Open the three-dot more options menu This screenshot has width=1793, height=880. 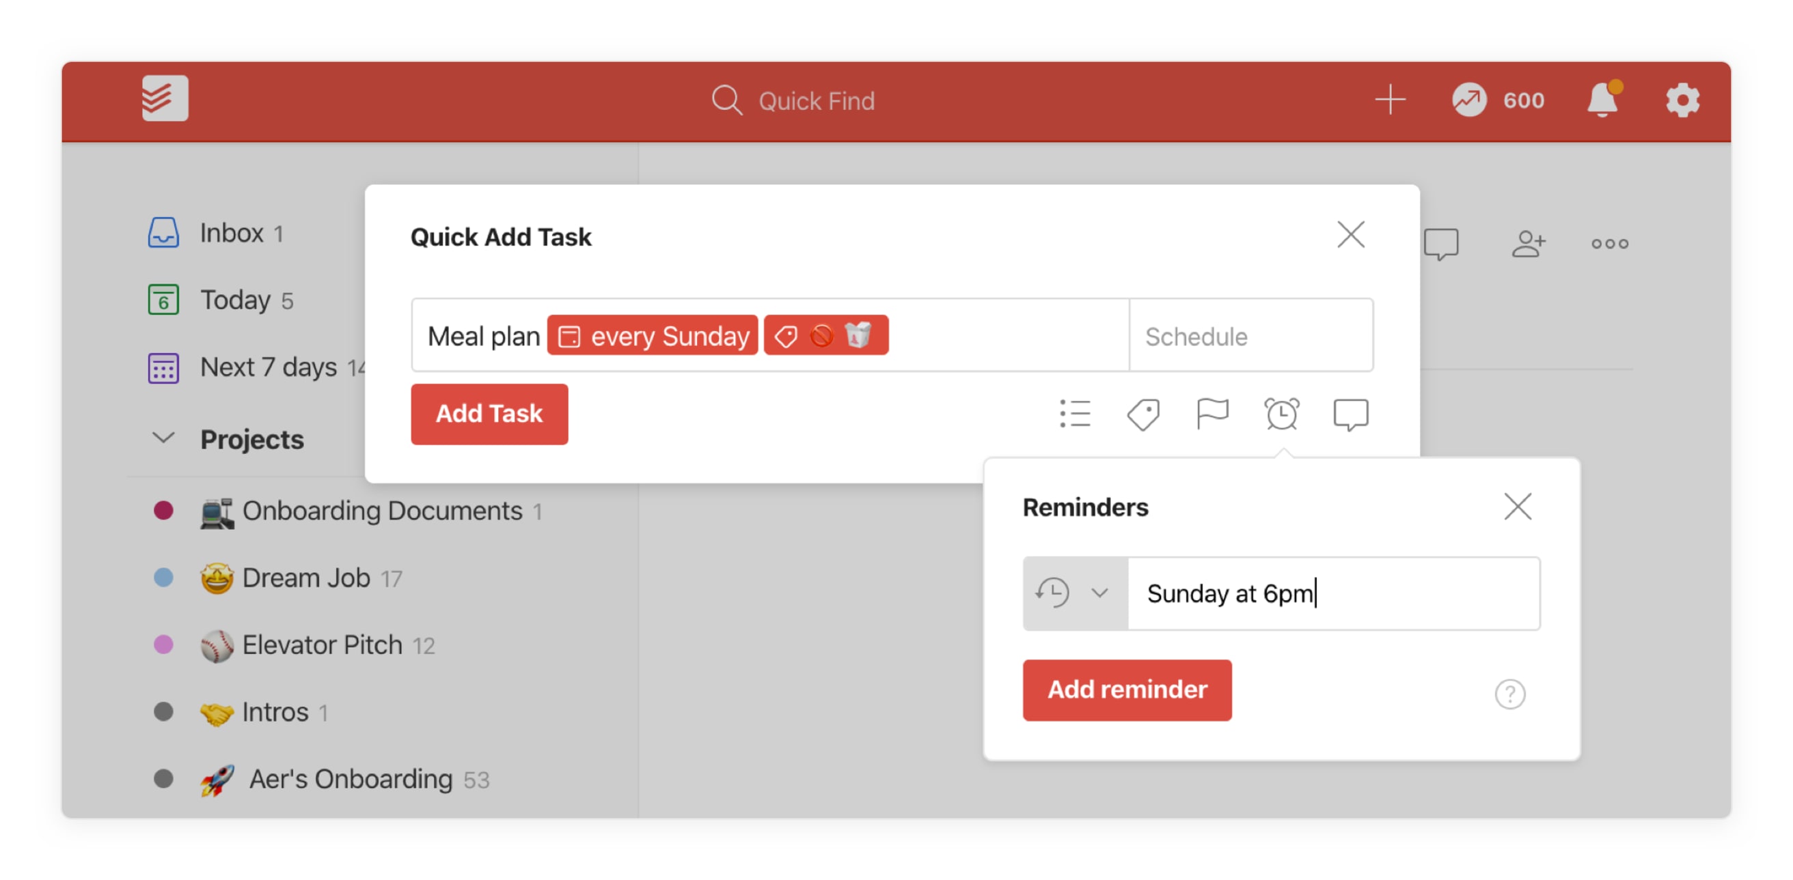click(x=1609, y=244)
